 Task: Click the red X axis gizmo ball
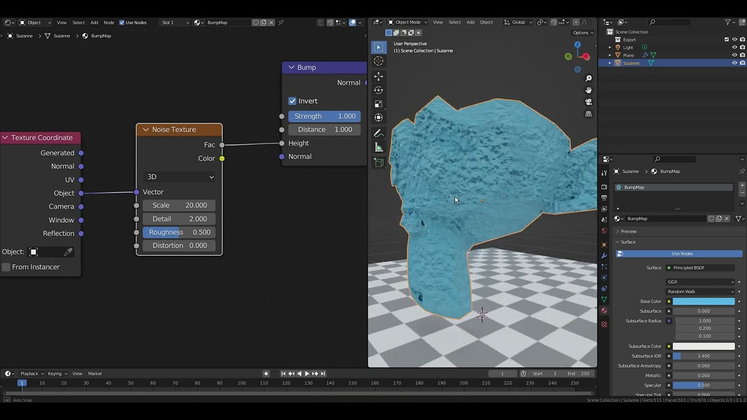pos(586,57)
